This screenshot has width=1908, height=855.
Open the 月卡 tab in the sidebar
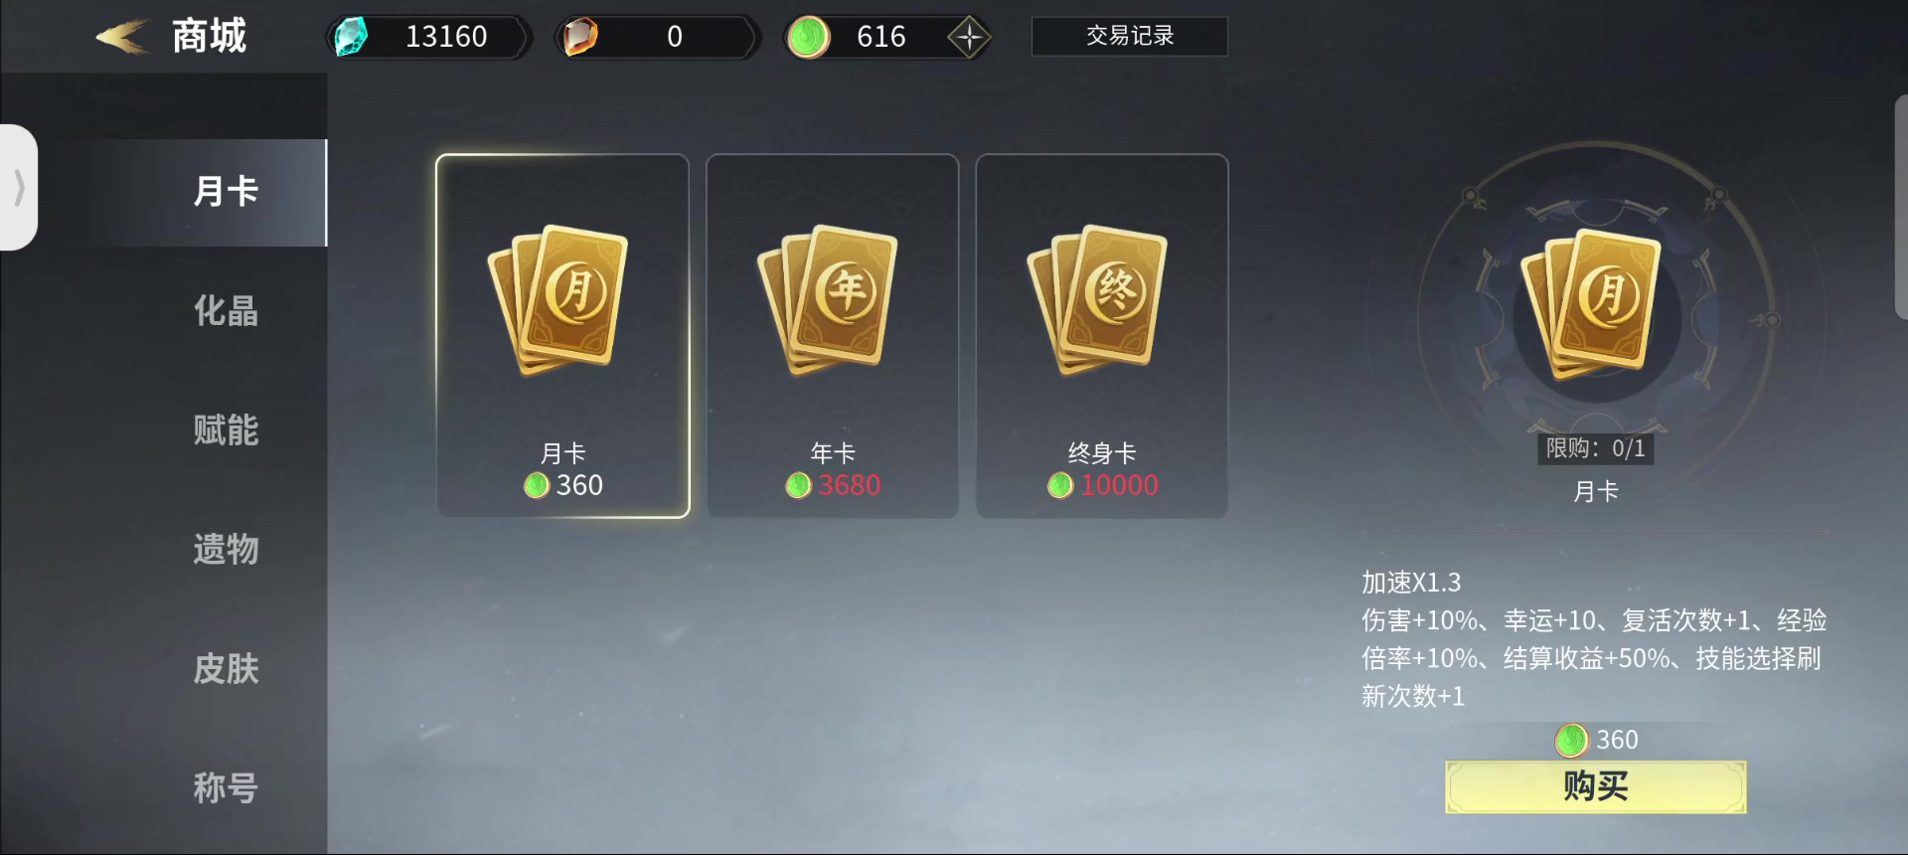[x=226, y=191]
